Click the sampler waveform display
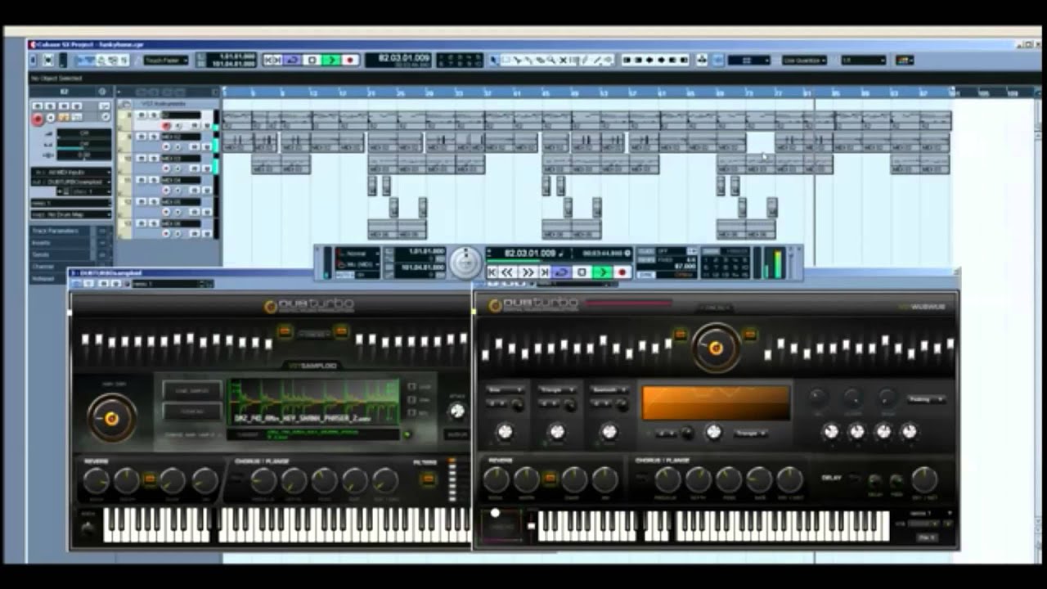Viewport: 1047px width, 589px height. (x=314, y=402)
